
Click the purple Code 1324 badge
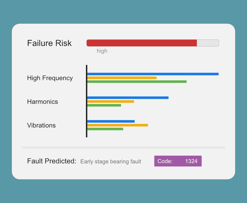[178, 161]
